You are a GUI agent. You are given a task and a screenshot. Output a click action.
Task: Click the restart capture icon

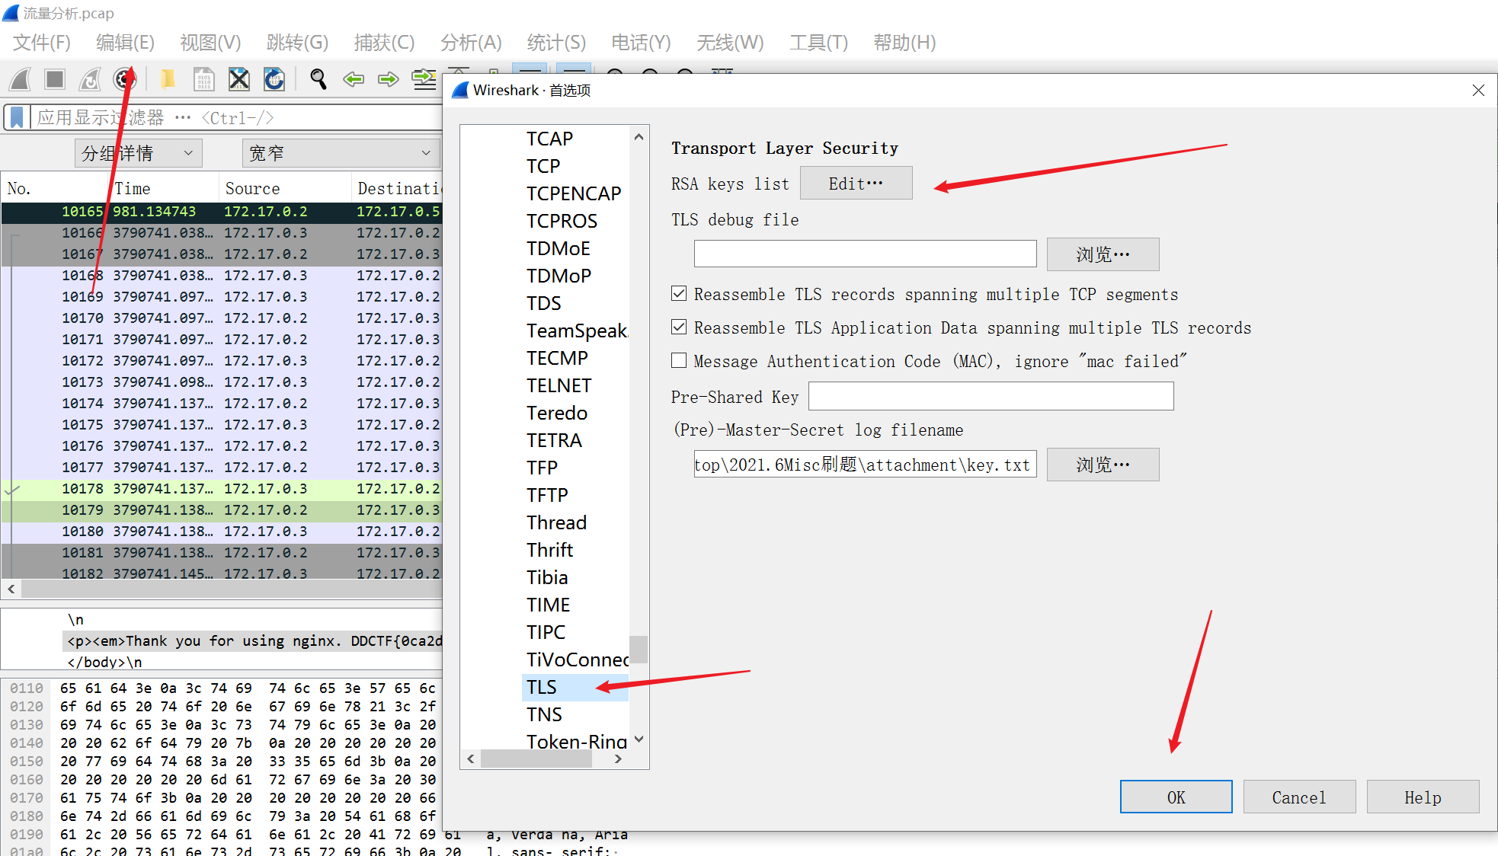(90, 79)
